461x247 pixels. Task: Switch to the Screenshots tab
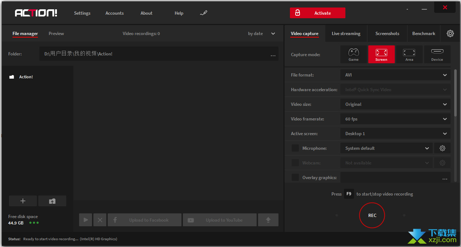pyautogui.click(x=387, y=34)
